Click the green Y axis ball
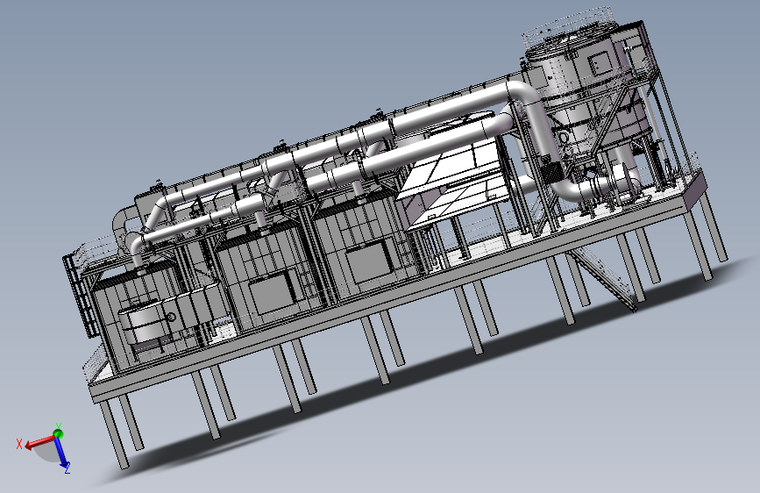 click(x=58, y=432)
